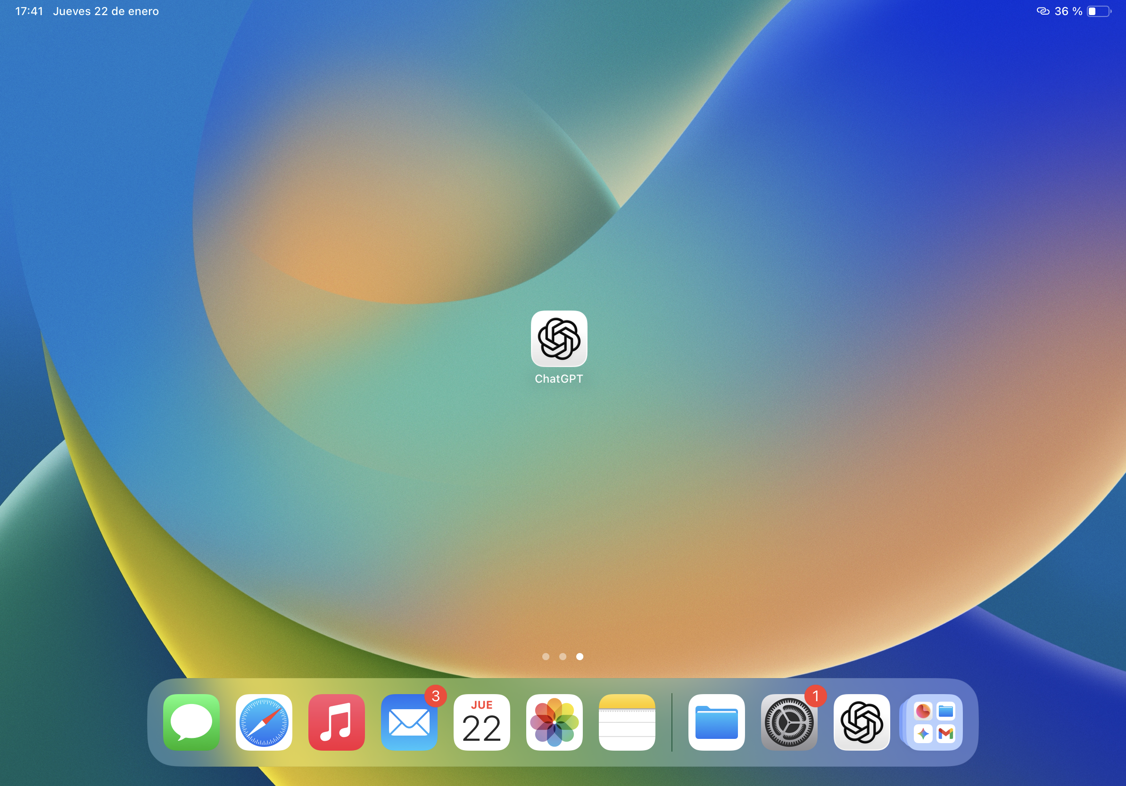The image size is (1126, 786).
Task: Launch ChatGPT from the dock's recent apps
Action: pyautogui.click(x=861, y=722)
